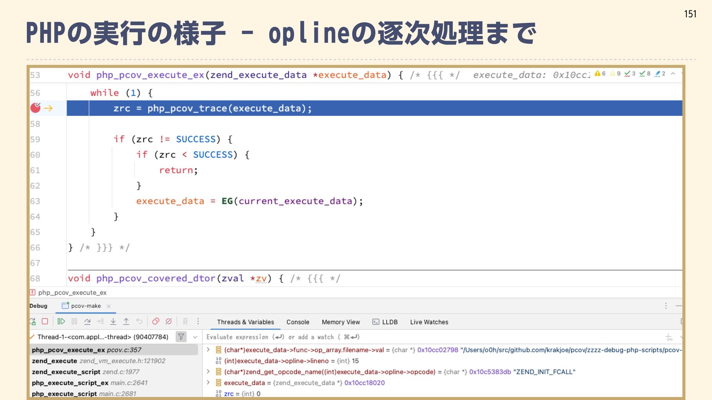Click the Evaluate expression input field

coord(408,337)
